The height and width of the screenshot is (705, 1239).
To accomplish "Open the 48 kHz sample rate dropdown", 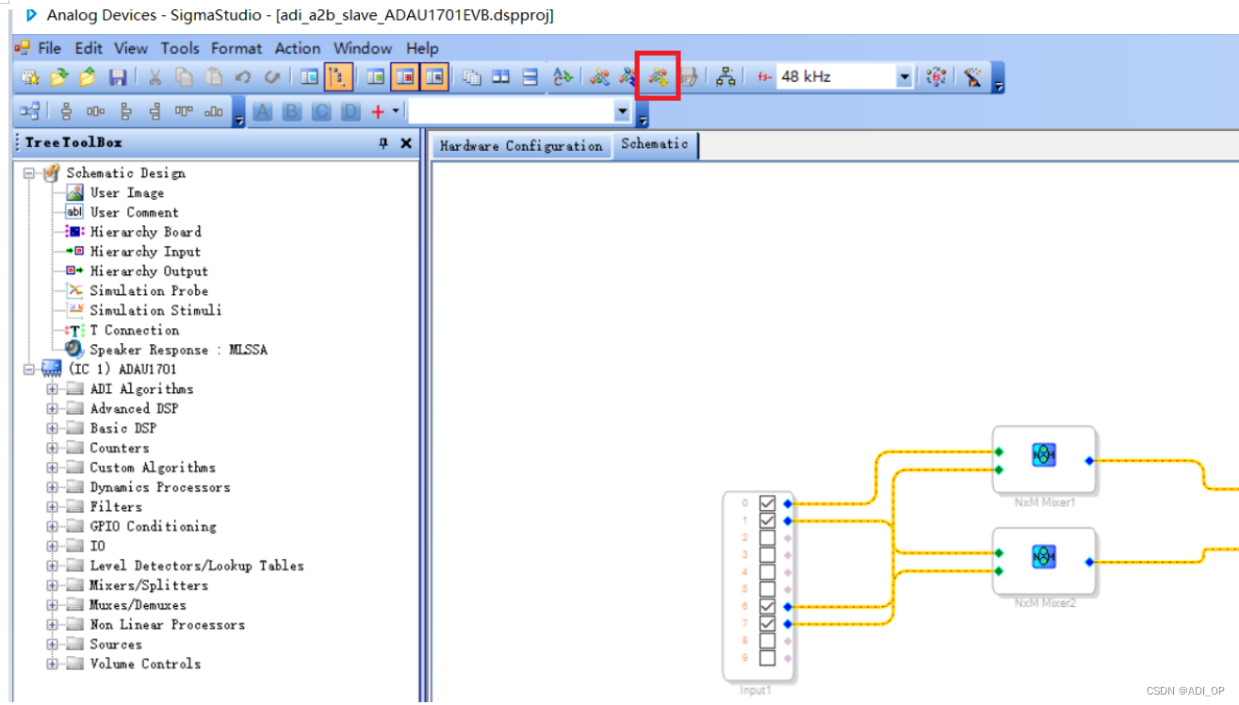I will (x=905, y=77).
